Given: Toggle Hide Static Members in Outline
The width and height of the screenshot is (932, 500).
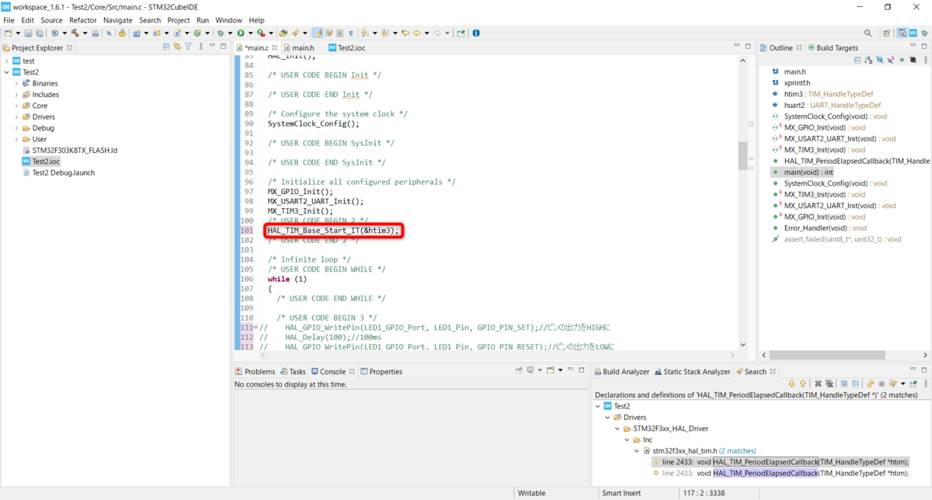Looking at the screenshot, I should 891,59.
